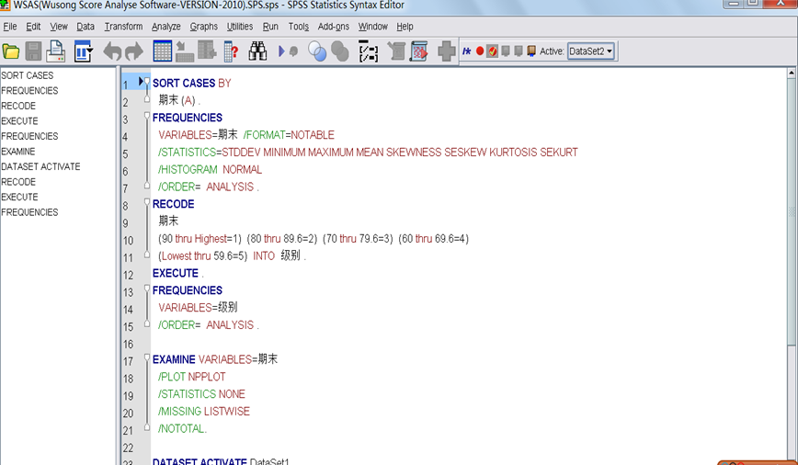Open the recall recently used dialogs icon
The height and width of the screenshot is (465, 798).
click(83, 51)
